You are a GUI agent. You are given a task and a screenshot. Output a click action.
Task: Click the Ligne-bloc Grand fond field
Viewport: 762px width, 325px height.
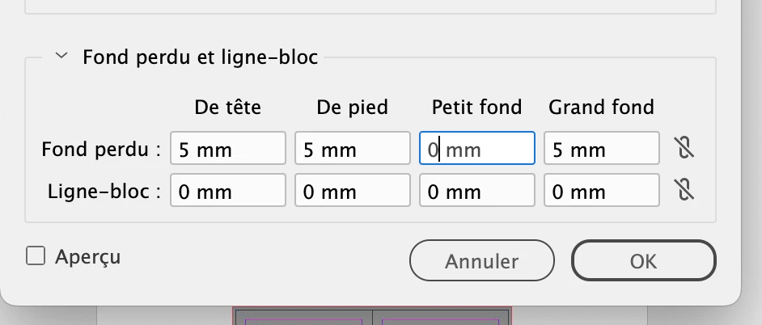601,191
